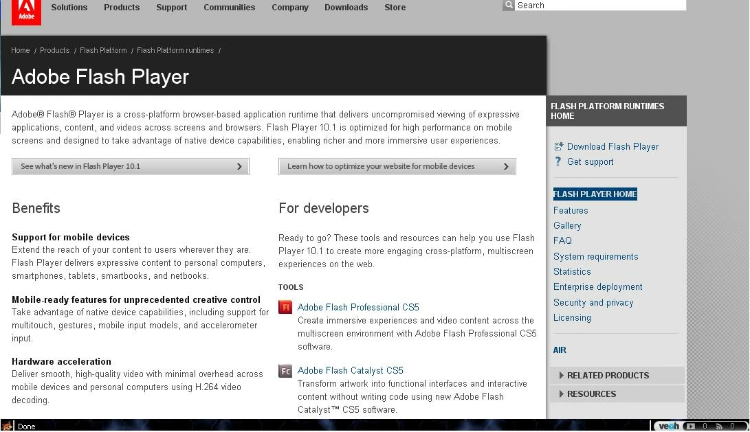The width and height of the screenshot is (750, 432).
Task: Click the search magnifier icon
Action: pos(509,5)
